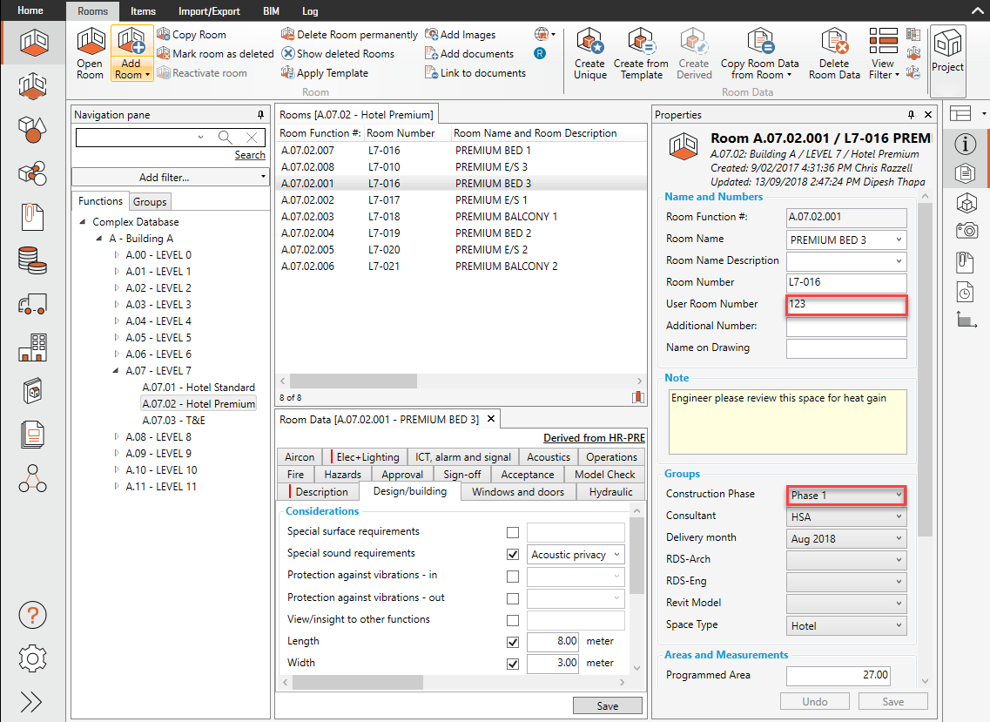This screenshot has height=722, width=990.
Task: Click the Search link in Navigation pane
Action: [250, 155]
